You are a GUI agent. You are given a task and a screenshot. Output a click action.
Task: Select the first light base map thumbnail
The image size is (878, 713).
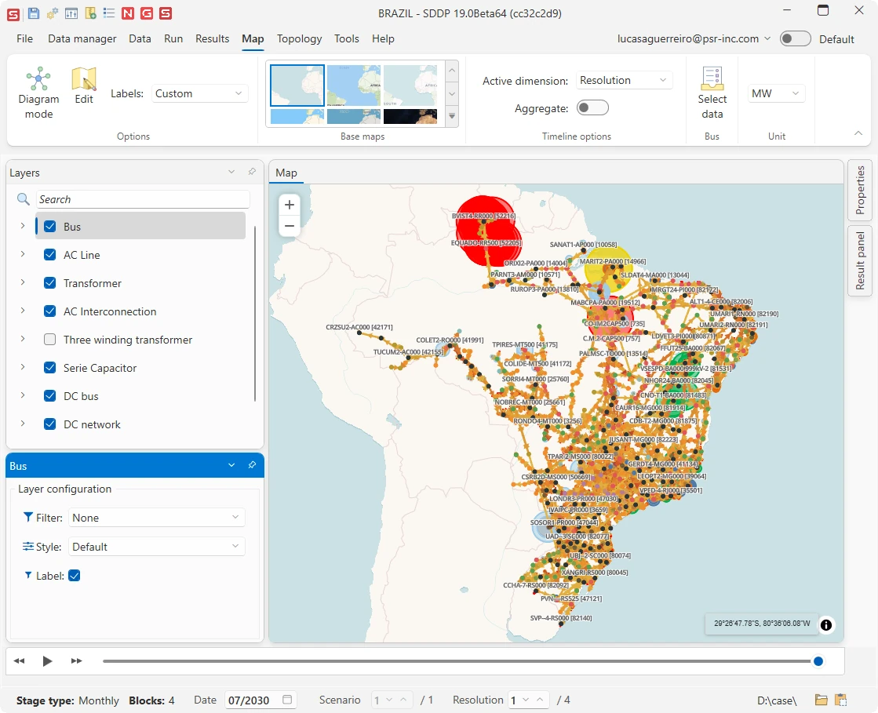point(297,85)
